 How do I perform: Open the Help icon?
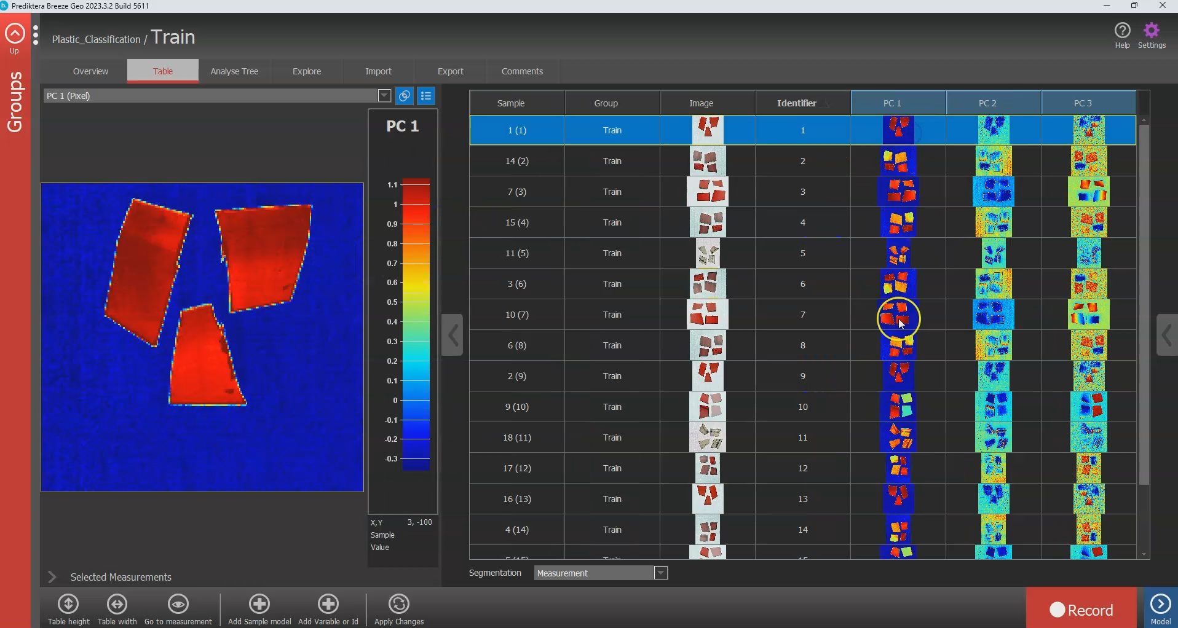pyautogui.click(x=1122, y=31)
